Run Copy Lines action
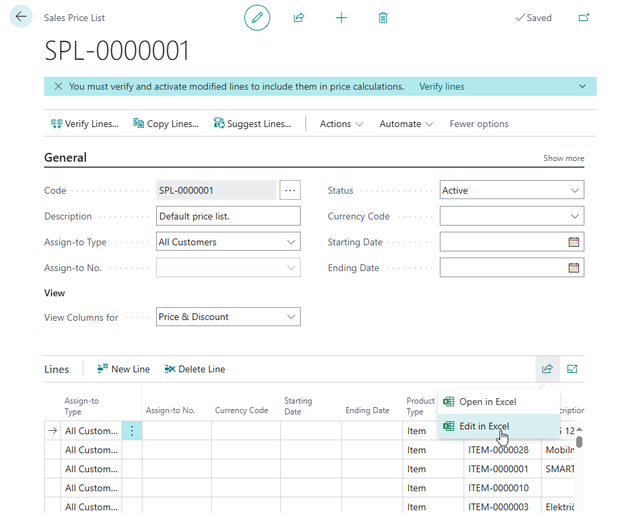Screen dimensions: 638x513 tap(166, 124)
